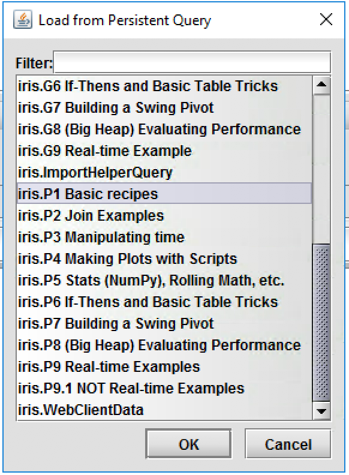Select iris.ImportHelperQuery entry
Viewport: 349px width, 475px height.
tap(164, 172)
